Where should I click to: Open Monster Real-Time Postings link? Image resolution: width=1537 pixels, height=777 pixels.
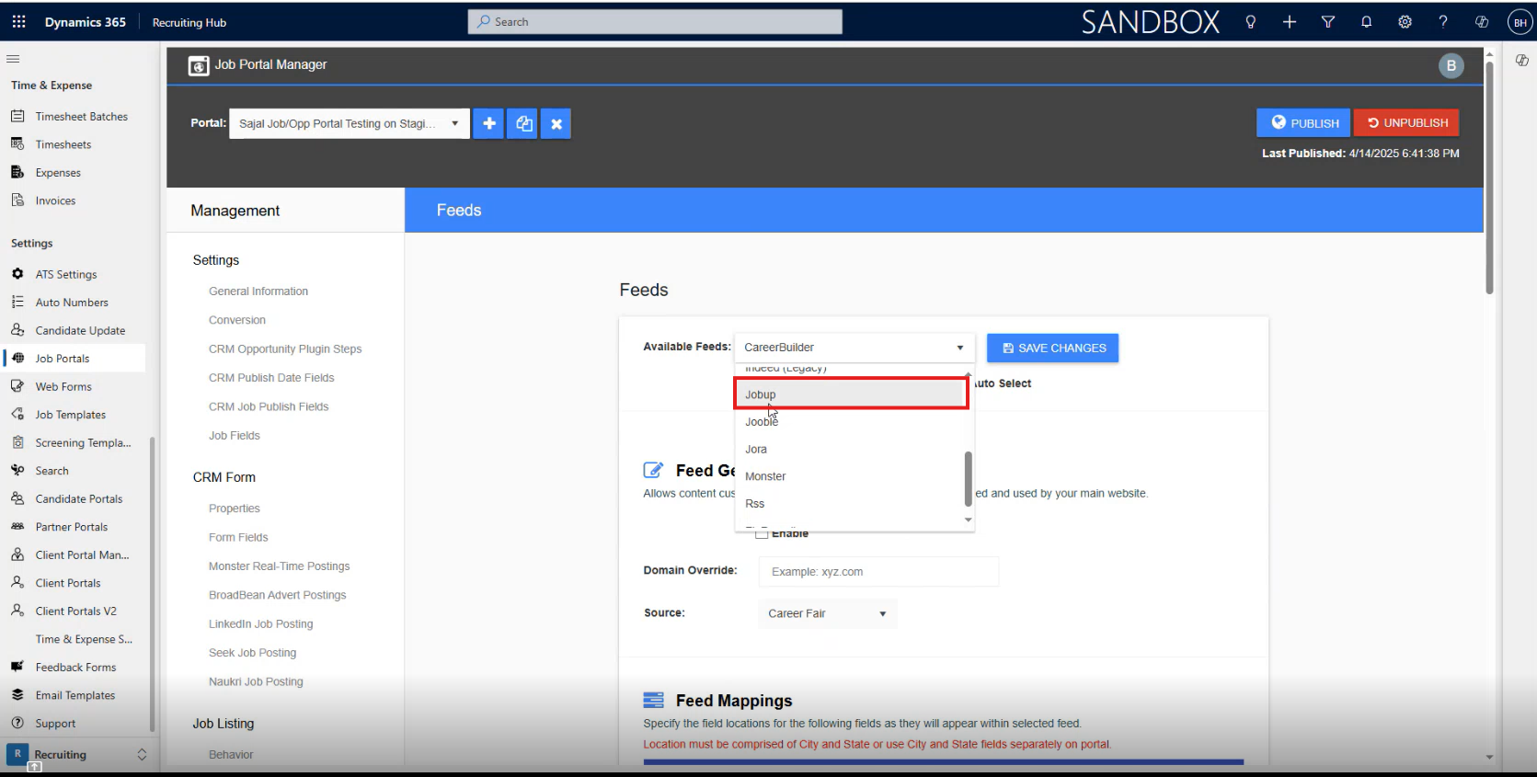(279, 566)
